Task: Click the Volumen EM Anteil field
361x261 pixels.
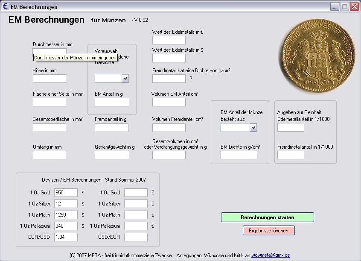Action: (169, 102)
